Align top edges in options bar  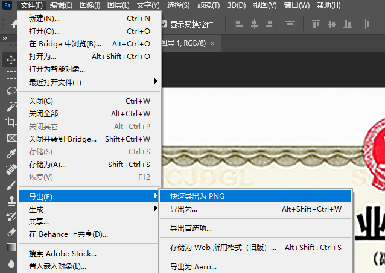coord(316,24)
